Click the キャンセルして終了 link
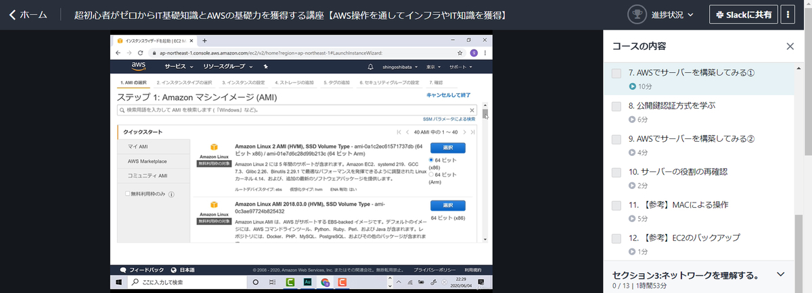 point(449,95)
